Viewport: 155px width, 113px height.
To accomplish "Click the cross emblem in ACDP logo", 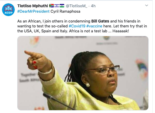I will click(x=9, y=8).
